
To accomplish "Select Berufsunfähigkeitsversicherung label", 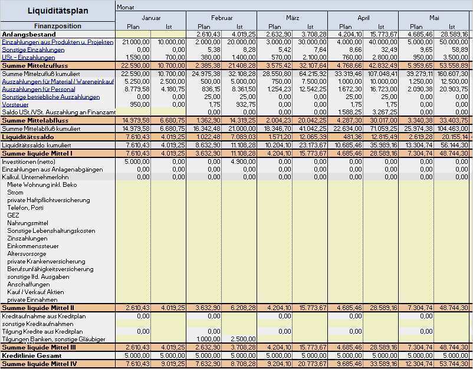I will coord(50,269).
